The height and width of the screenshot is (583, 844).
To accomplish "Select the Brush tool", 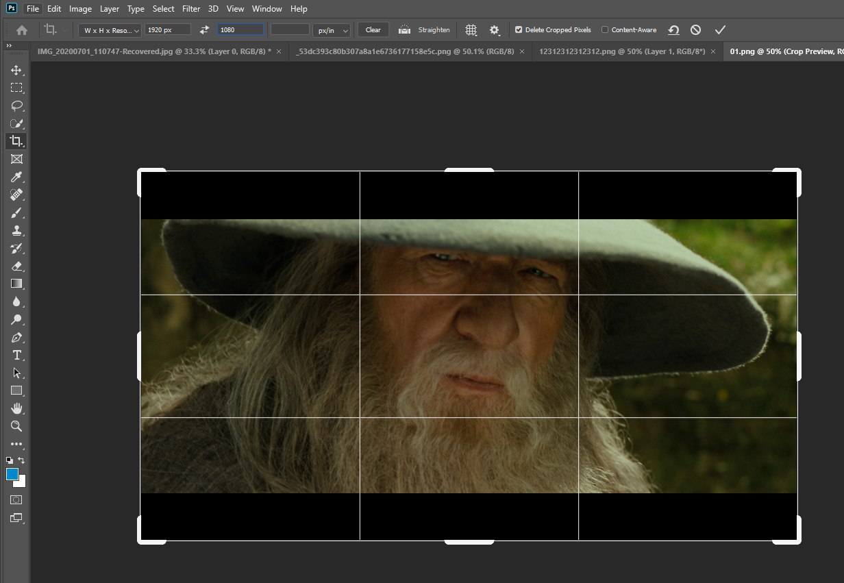I will tap(16, 212).
